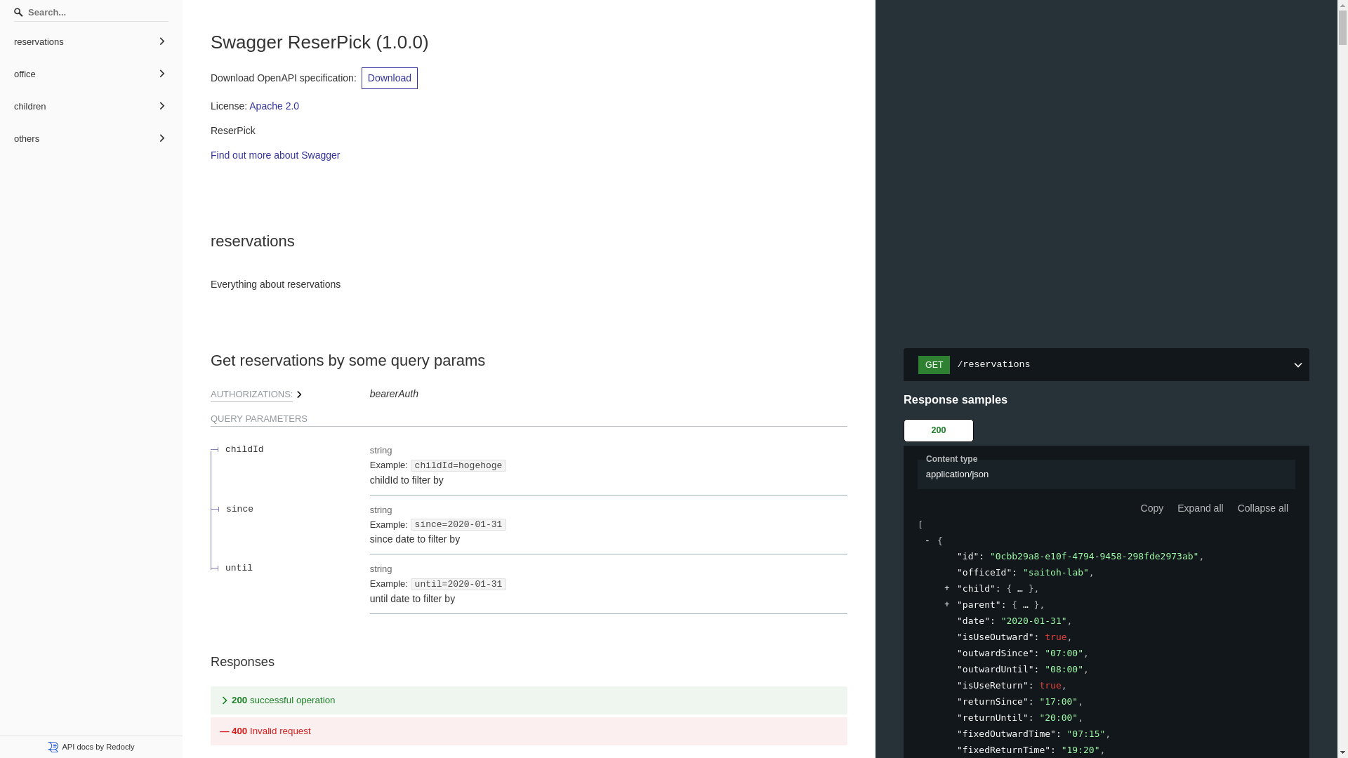Screen dimensions: 1348x758
Task: Open the Apache 2.0 license link
Action: pyautogui.click(x=274, y=106)
